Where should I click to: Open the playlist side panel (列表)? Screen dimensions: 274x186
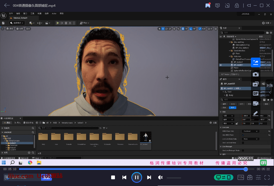point(269,86)
